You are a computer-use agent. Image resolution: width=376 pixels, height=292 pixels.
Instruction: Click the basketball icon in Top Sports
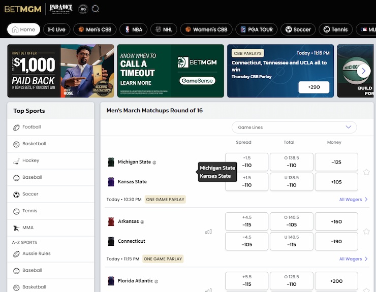click(x=16, y=144)
